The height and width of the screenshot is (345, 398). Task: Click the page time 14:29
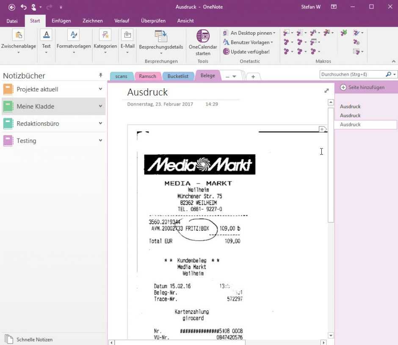pos(212,104)
